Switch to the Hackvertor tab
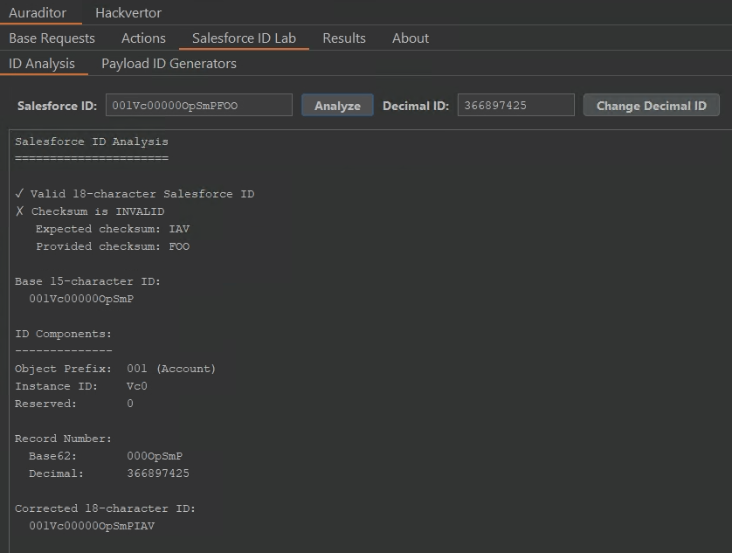This screenshot has height=553, width=732. point(128,13)
